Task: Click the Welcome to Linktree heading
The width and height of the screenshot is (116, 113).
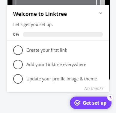Action: click(40, 14)
